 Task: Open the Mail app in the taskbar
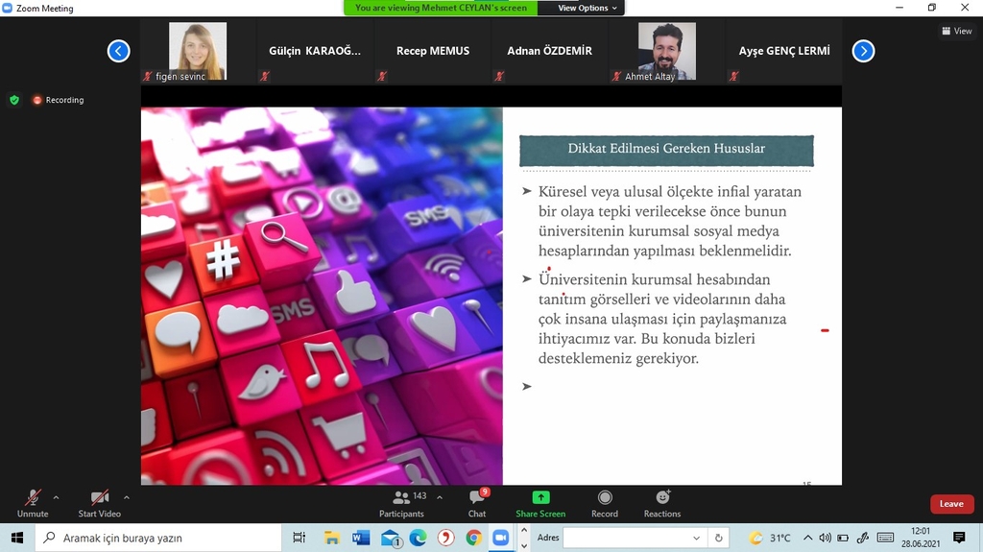click(x=391, y=538)
